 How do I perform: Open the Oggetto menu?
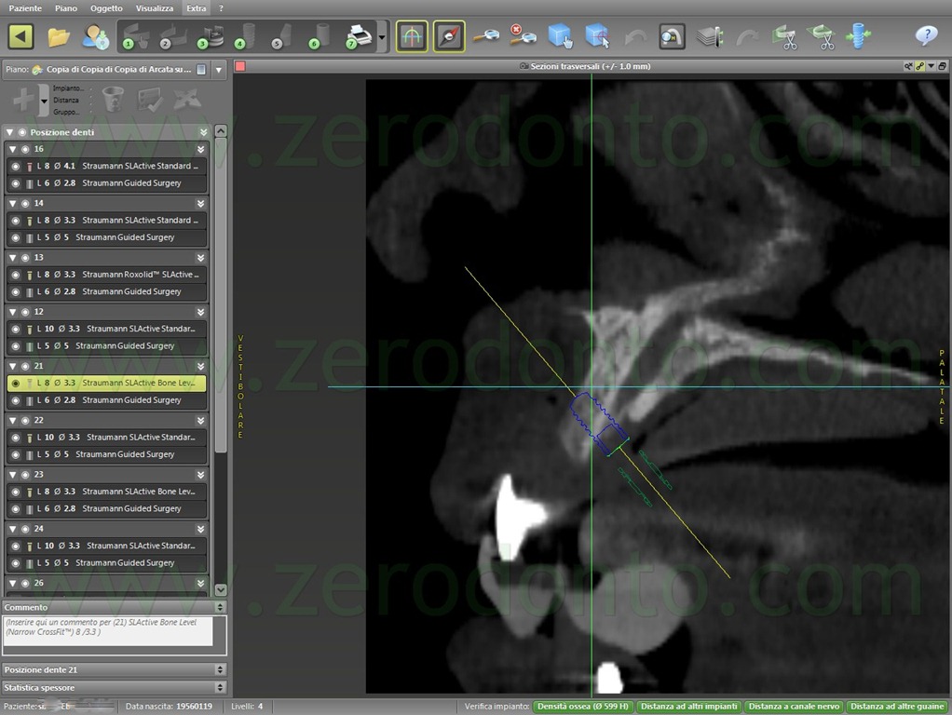(106, 8)
